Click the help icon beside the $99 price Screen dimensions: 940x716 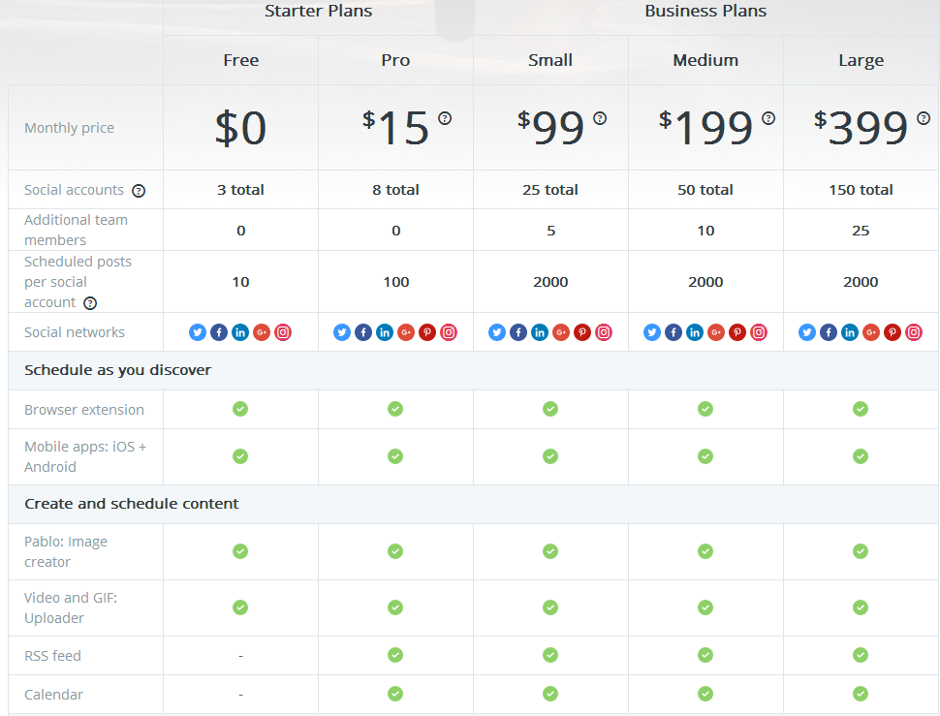[x=600, y=118]
